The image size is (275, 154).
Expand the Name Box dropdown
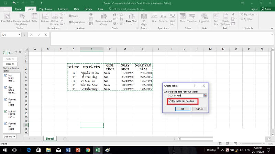click(x=20, y=35)
